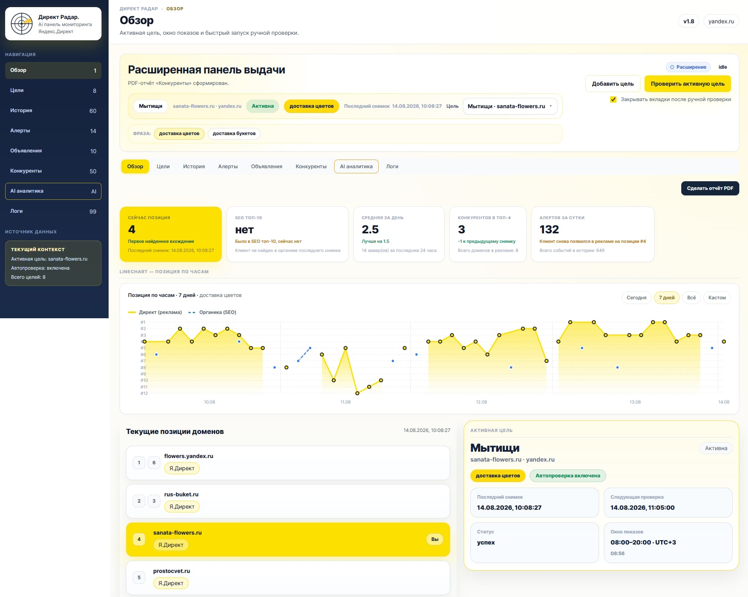Click the Следующая проверка time cell

[x=668, y=503]
